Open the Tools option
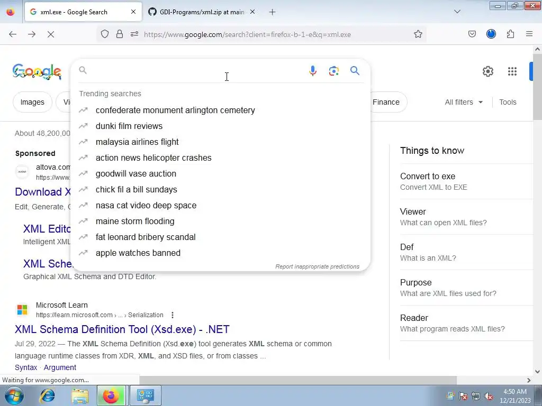542x406 pixels. pyautogui.click(x=508, y=102)
